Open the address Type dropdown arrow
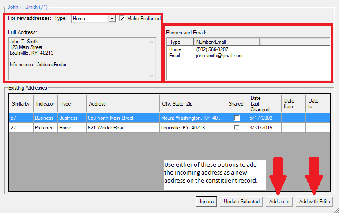 click(112, 19)
